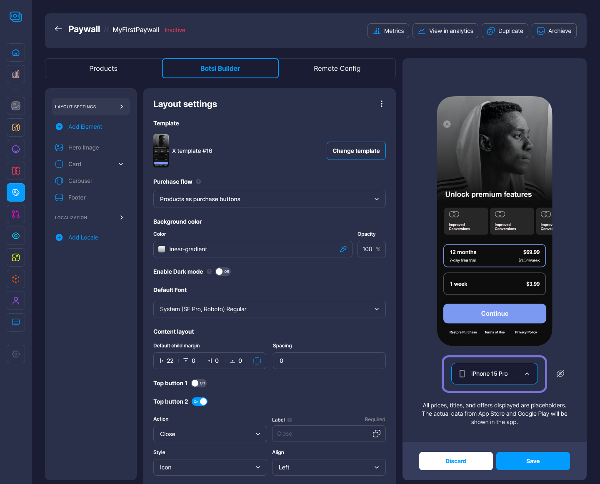Click the linear-gradient color swatch
This screenshot has width=600, height=484.
click(162, 249)
